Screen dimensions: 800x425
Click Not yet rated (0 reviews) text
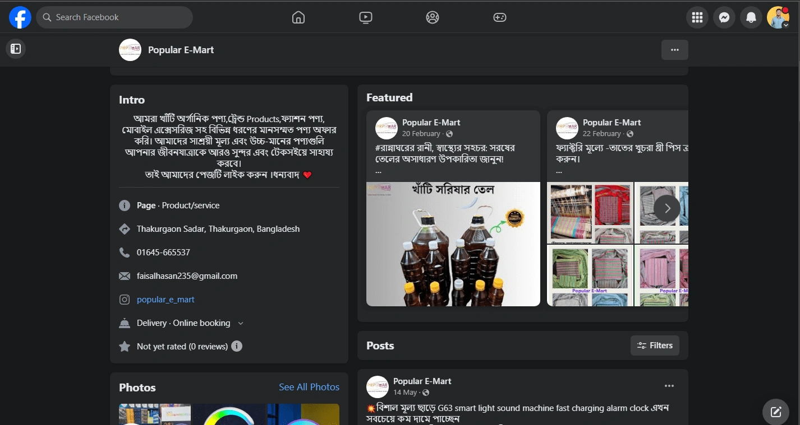click(x=182, y=347)
